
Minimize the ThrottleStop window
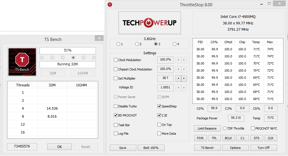coord(261,4)
